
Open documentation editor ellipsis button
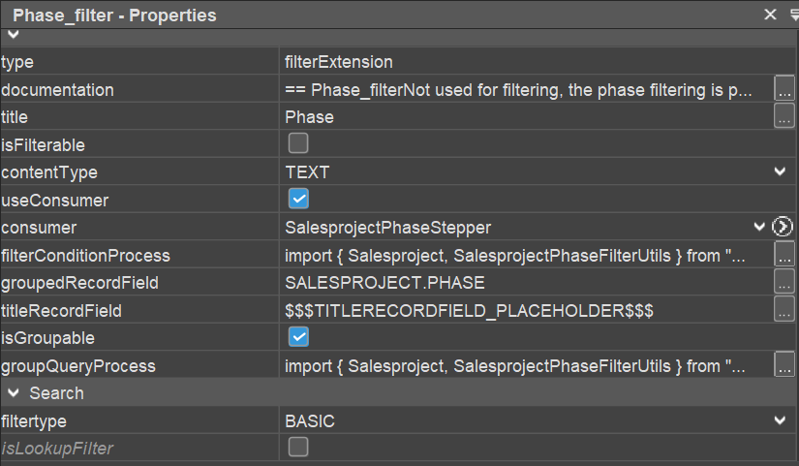tap(784, 89)
